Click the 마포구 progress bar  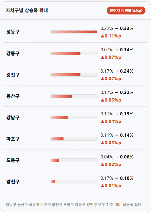pos(74,139)
